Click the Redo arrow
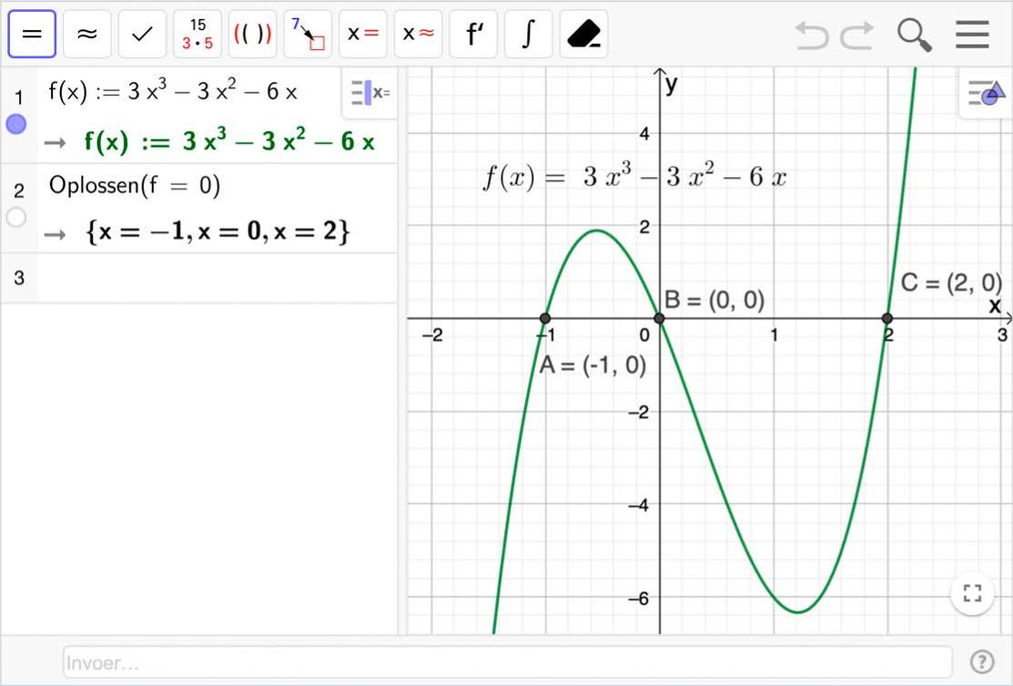The image size is (1013, 686). (857, 35)
